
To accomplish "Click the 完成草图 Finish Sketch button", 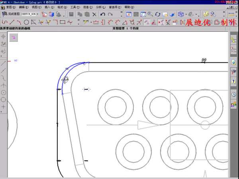I will (x=11, y=14).
